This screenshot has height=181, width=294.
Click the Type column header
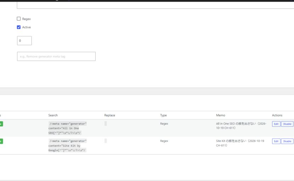(163, 115)
